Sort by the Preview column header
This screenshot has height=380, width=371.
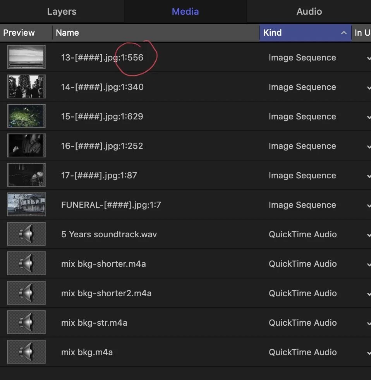point(26,33)
